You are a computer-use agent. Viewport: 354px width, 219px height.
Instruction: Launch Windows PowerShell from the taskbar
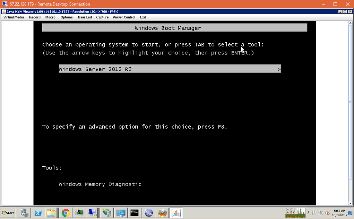(38, 213)
